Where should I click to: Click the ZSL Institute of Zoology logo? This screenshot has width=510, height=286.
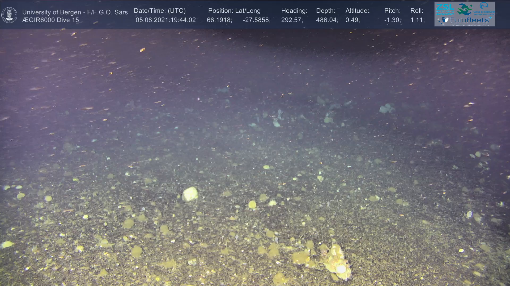(x=445, y=9)
